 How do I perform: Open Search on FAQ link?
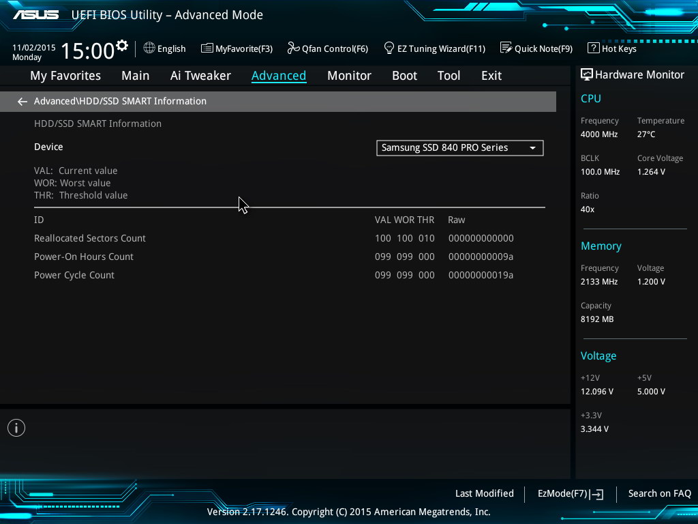(659, 493)
